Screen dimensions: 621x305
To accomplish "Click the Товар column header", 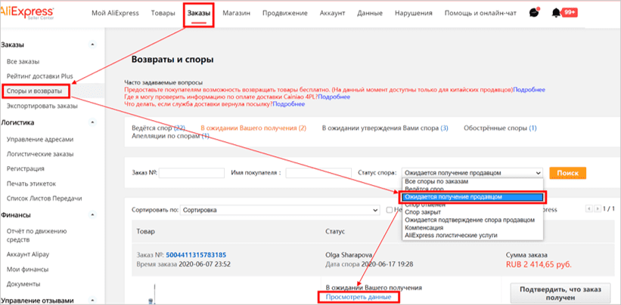I will 145,231.
